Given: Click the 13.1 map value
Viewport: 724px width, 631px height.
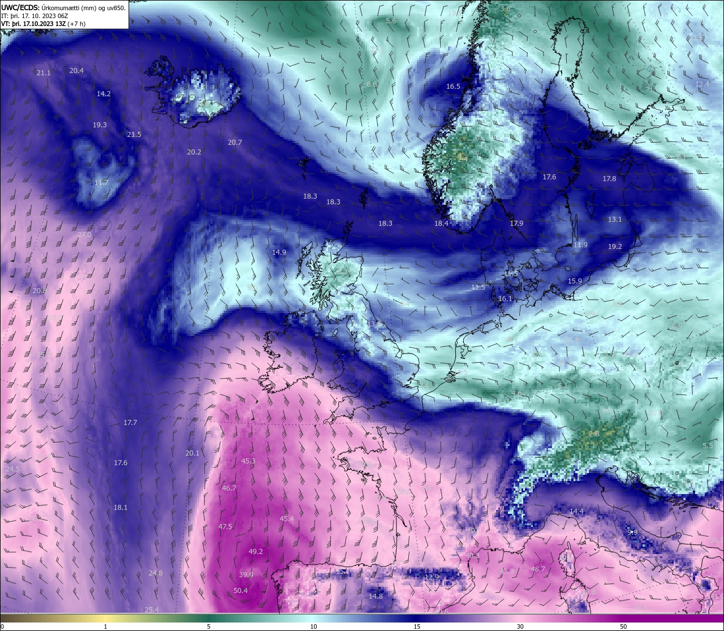Looking at the screenshot, I should 615,220.
